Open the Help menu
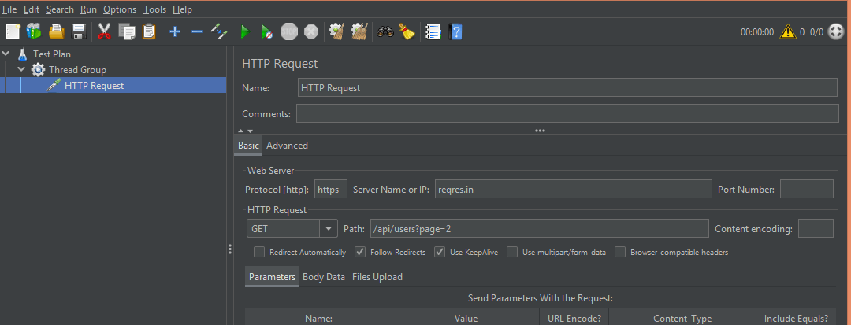The width and height of the screenshot is (851, 325). click(x=182, y=9)
